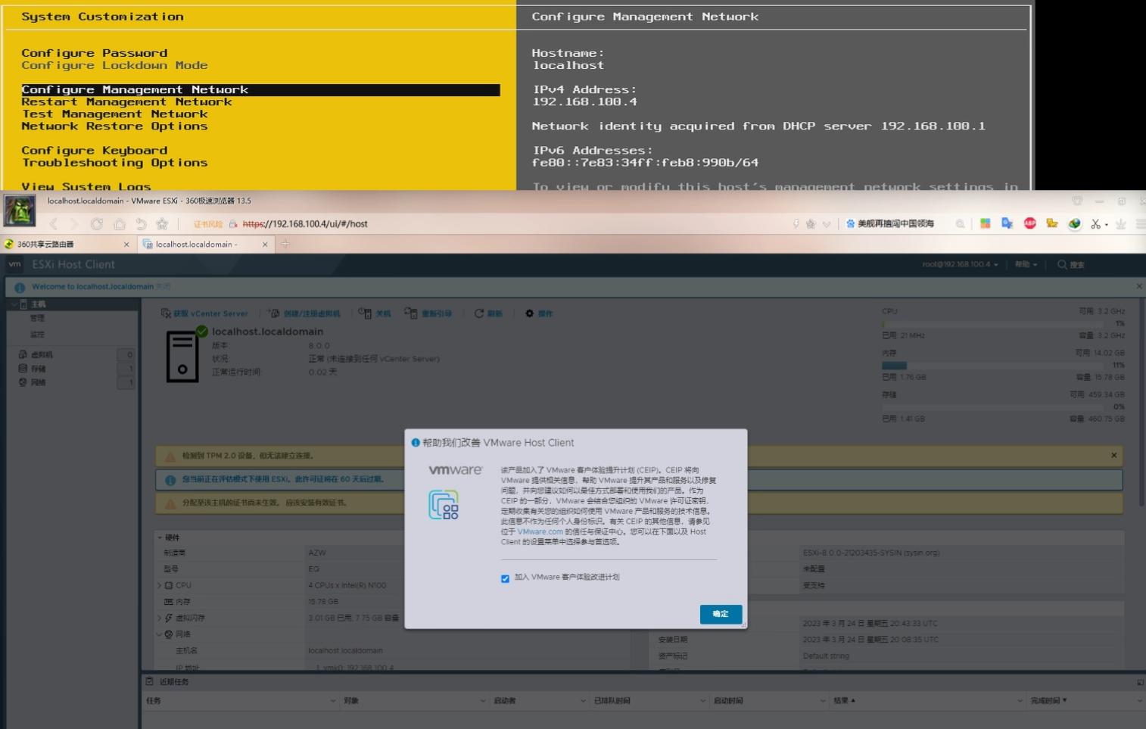The height and width of the screenshot is (729, 1146).
Task: Switch to the 360共享云路由器 tab
Action: point(61,245)
